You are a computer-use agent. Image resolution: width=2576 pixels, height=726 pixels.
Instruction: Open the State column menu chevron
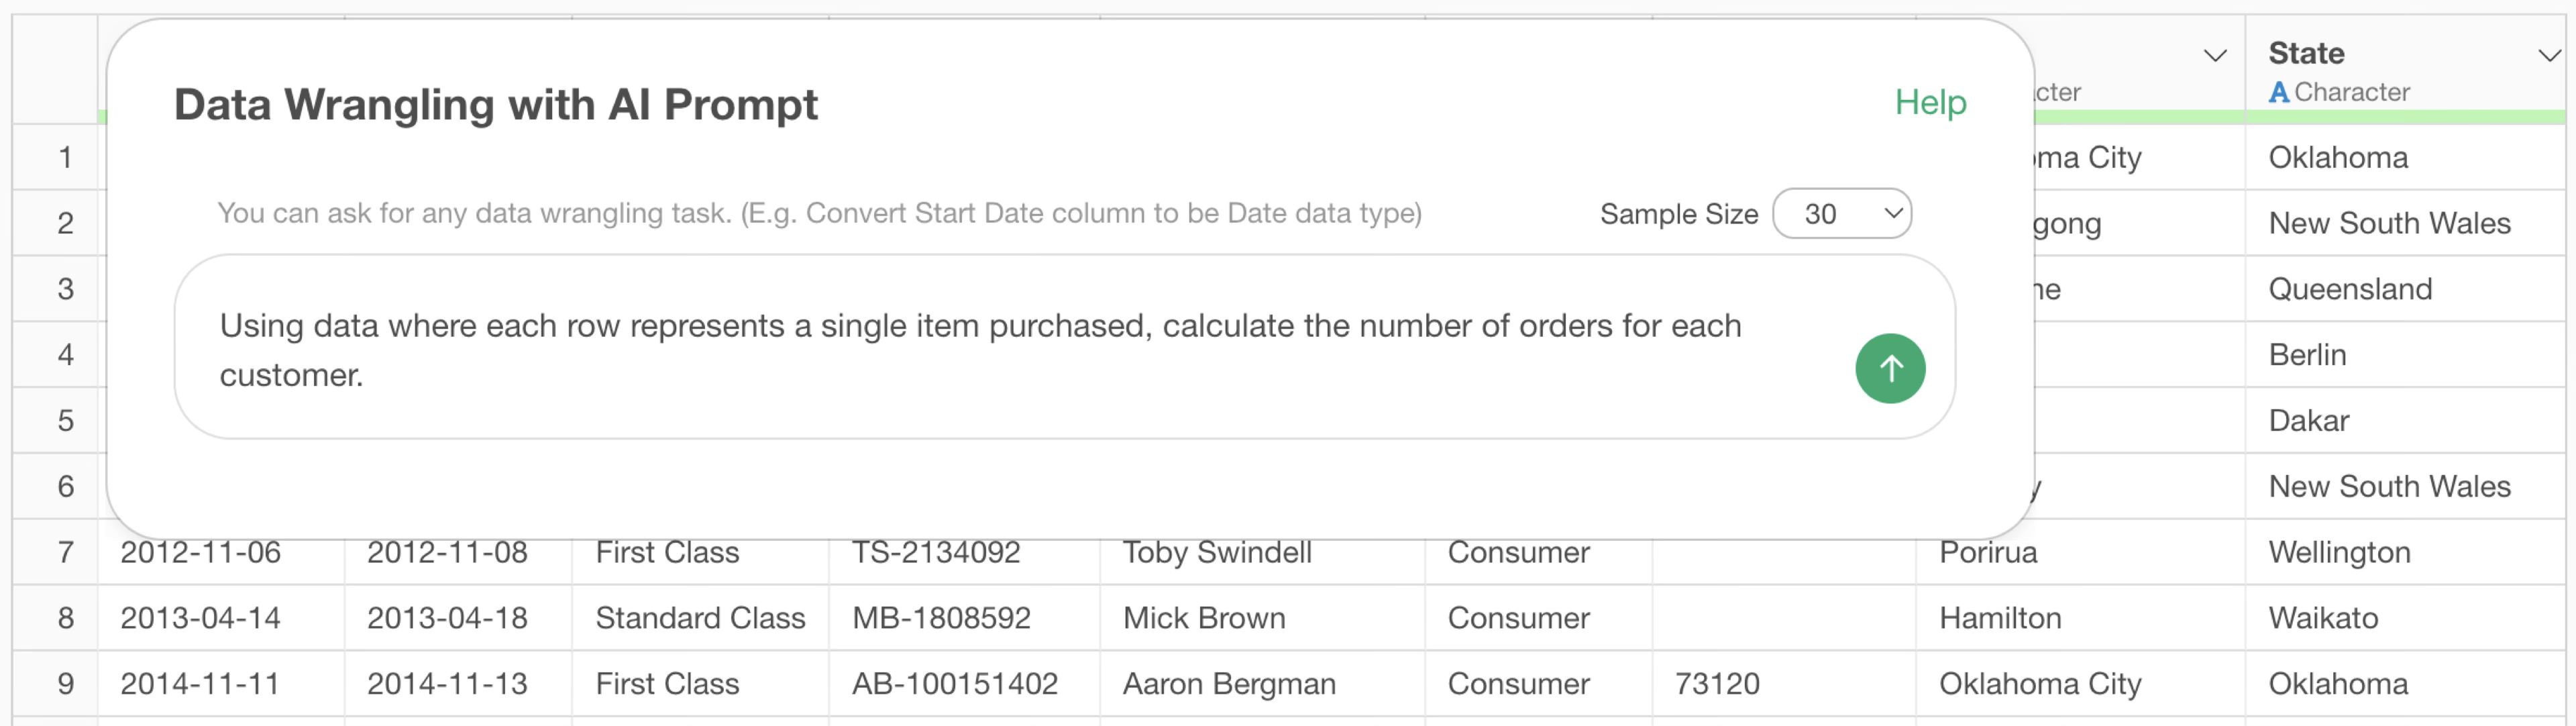(2549, 56)
